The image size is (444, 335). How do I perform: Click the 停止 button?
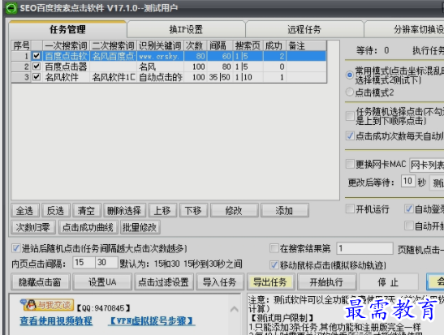pos(388,281)
